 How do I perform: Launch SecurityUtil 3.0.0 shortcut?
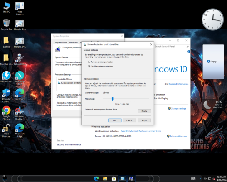(x=20, y=78)
